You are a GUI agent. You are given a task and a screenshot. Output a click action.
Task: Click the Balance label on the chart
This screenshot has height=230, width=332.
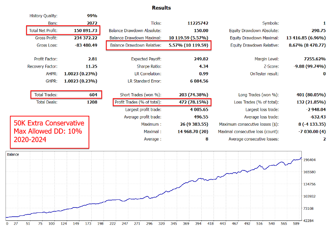coord(13,155)
